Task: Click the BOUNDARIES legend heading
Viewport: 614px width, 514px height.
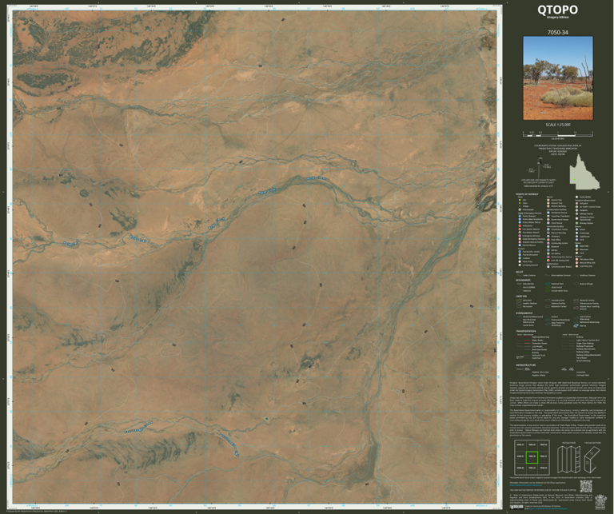Action: pos(523,280)
